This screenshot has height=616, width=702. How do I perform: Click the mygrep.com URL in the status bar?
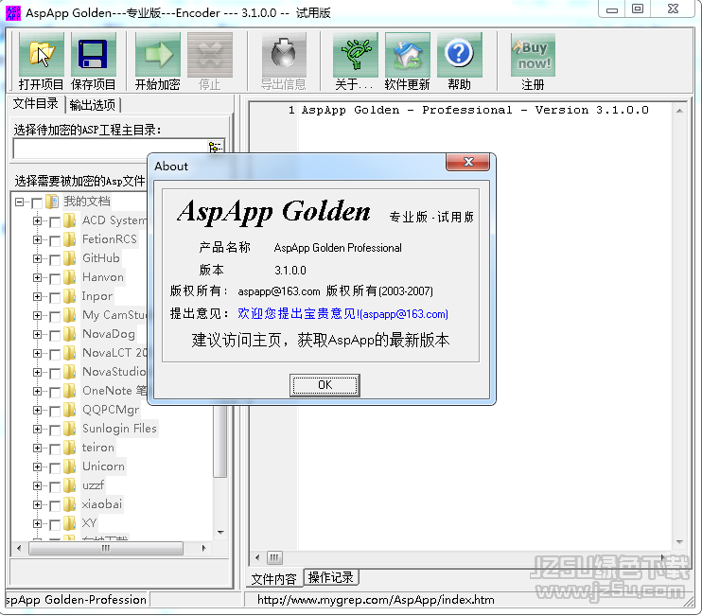point(376,600)
